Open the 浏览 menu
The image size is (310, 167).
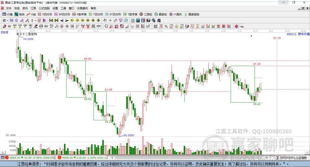point(17,8)
